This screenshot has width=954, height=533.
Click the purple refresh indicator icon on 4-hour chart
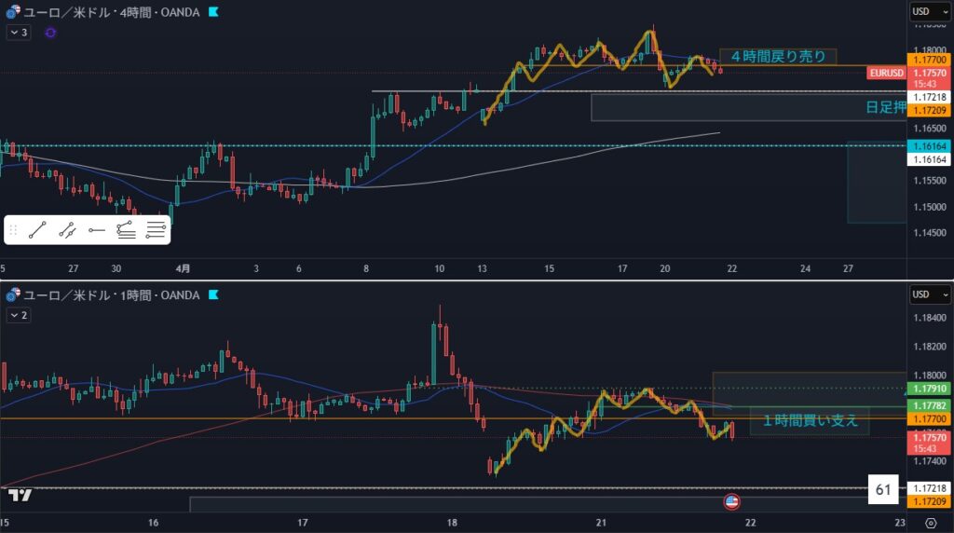(50, 33)
